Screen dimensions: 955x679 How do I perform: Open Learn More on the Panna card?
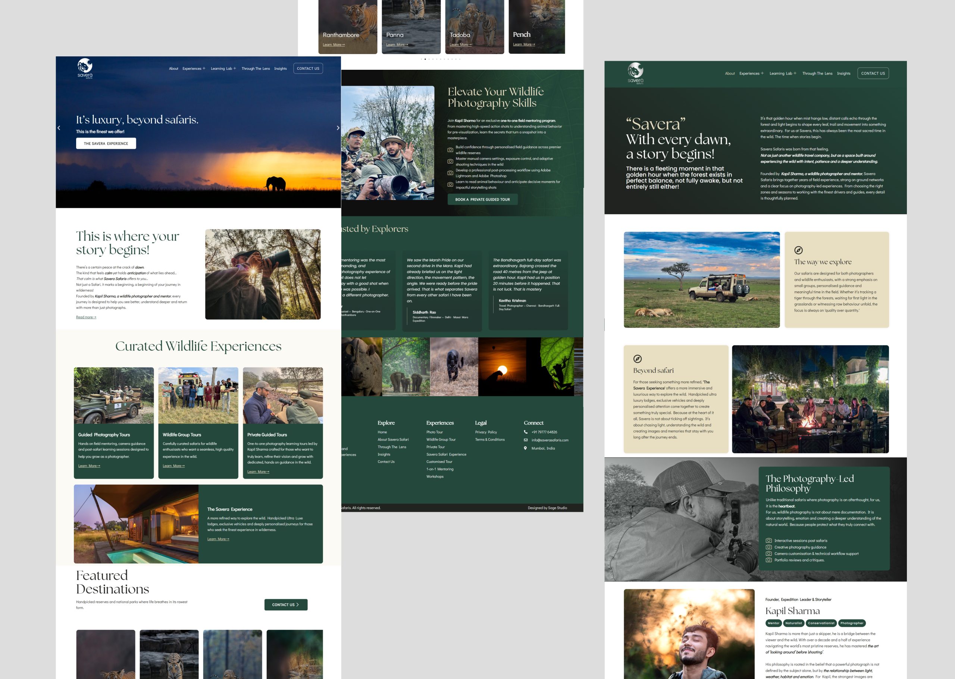397,45
